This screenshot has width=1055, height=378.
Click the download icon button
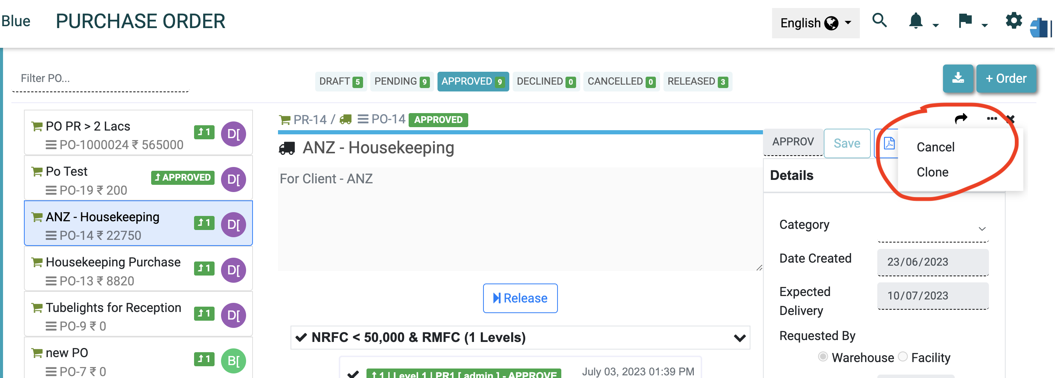(x=957, y=78)
